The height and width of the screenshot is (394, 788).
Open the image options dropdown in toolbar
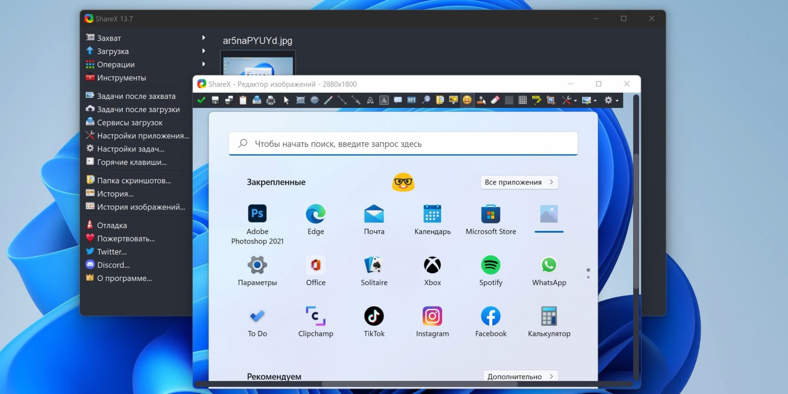(589, 100)
